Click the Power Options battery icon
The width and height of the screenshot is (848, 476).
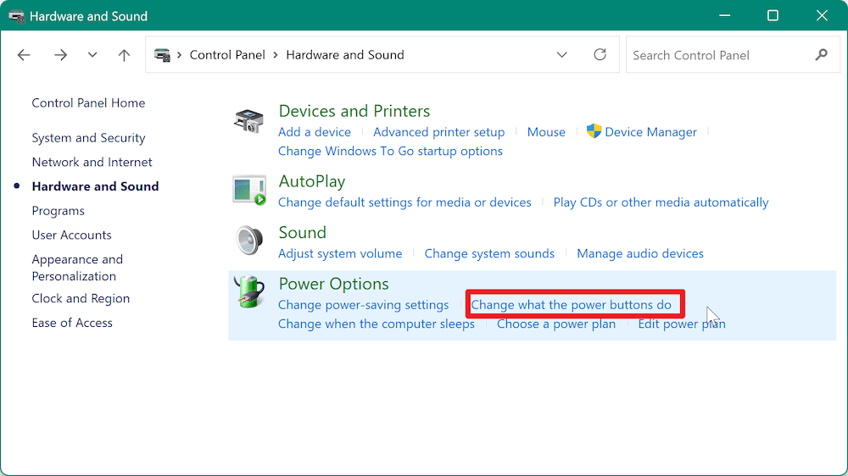click(249, 293)
